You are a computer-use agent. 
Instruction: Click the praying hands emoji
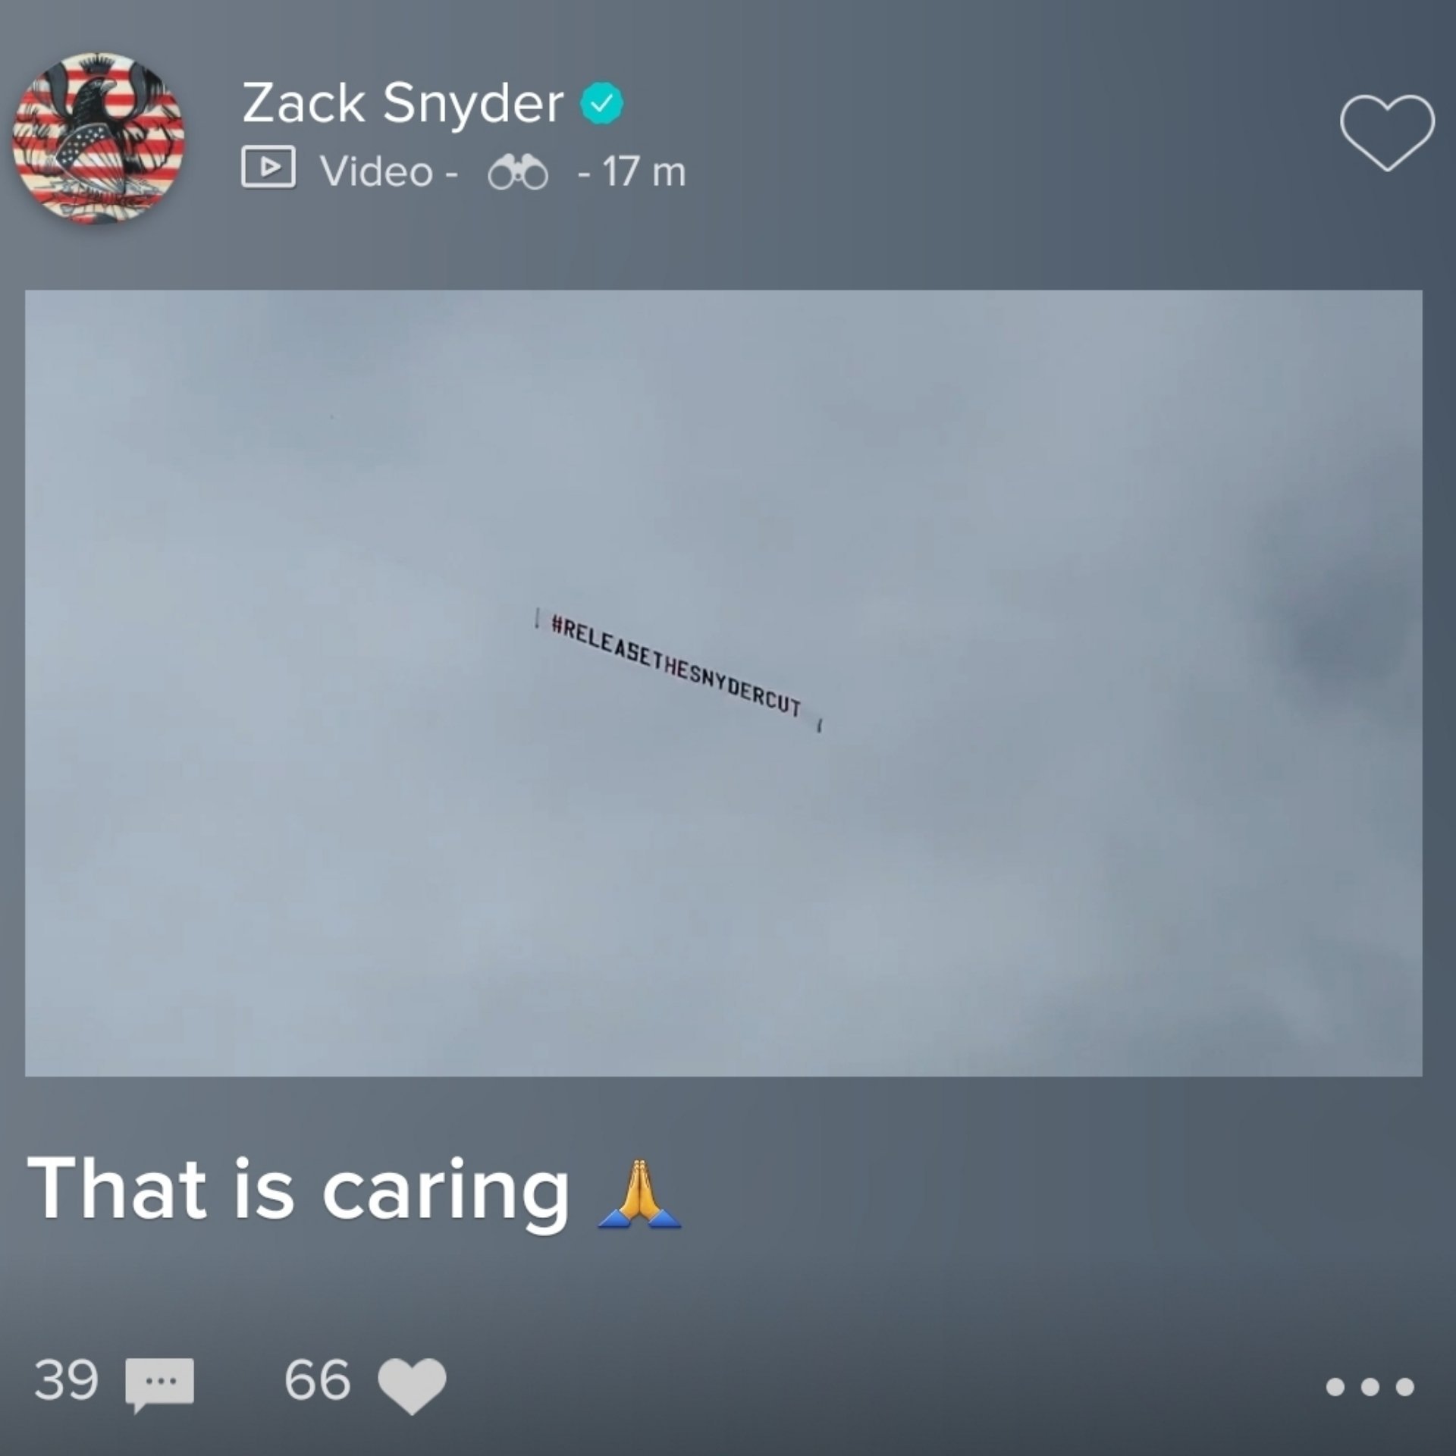coord(639,1194)
